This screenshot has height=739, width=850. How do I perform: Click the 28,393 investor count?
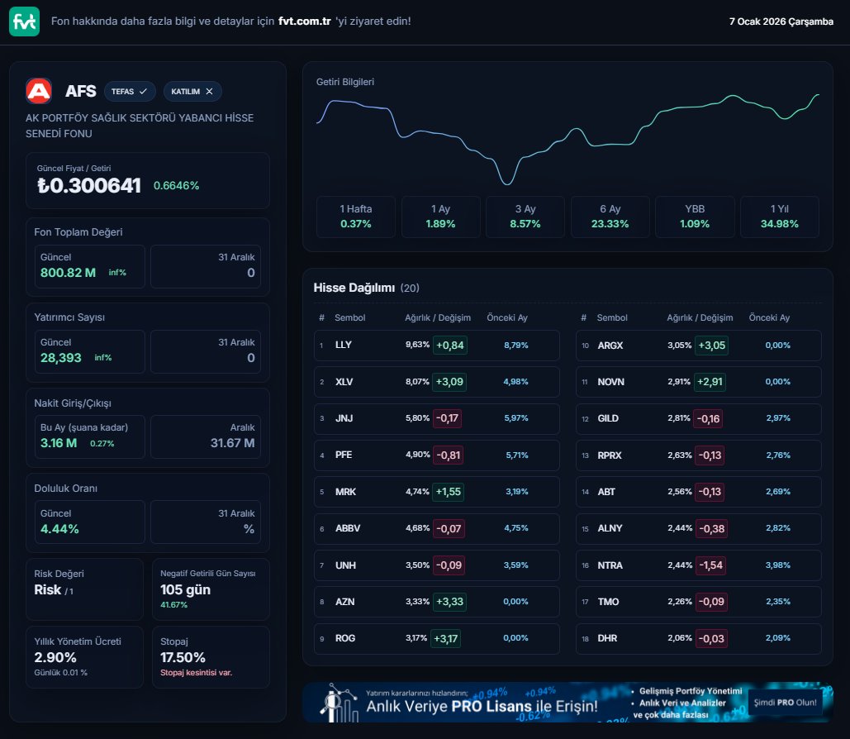(x=61, y=358)
